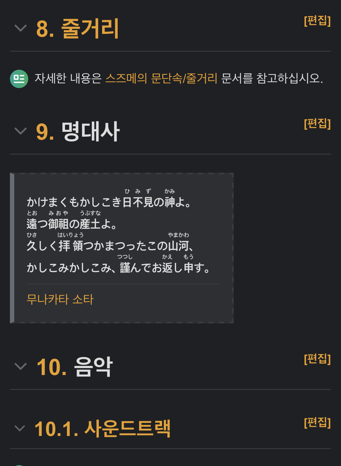Click the "9." section number link

45,132
